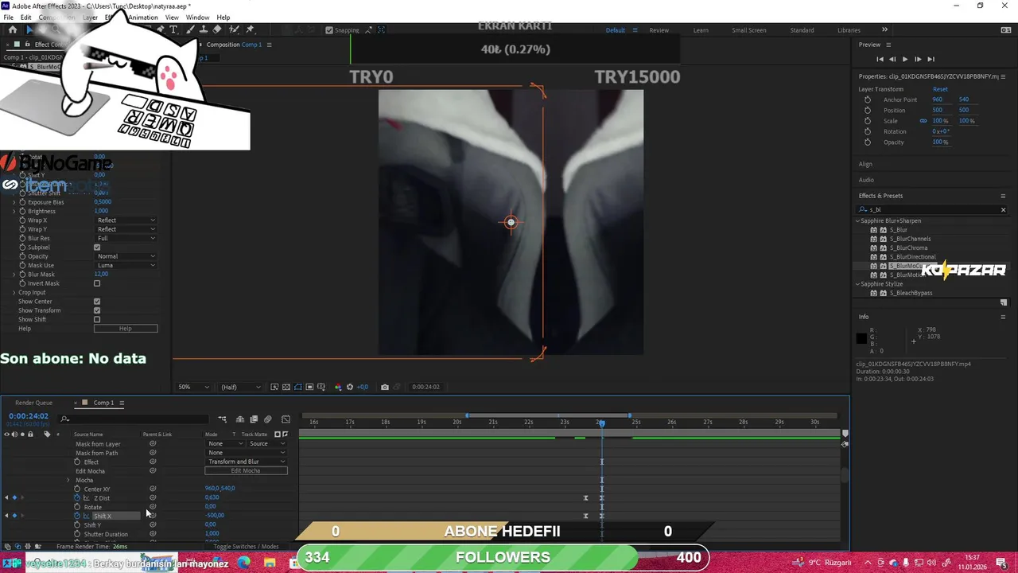Select the Clone Stamp tool

click(x=203, y=30)
